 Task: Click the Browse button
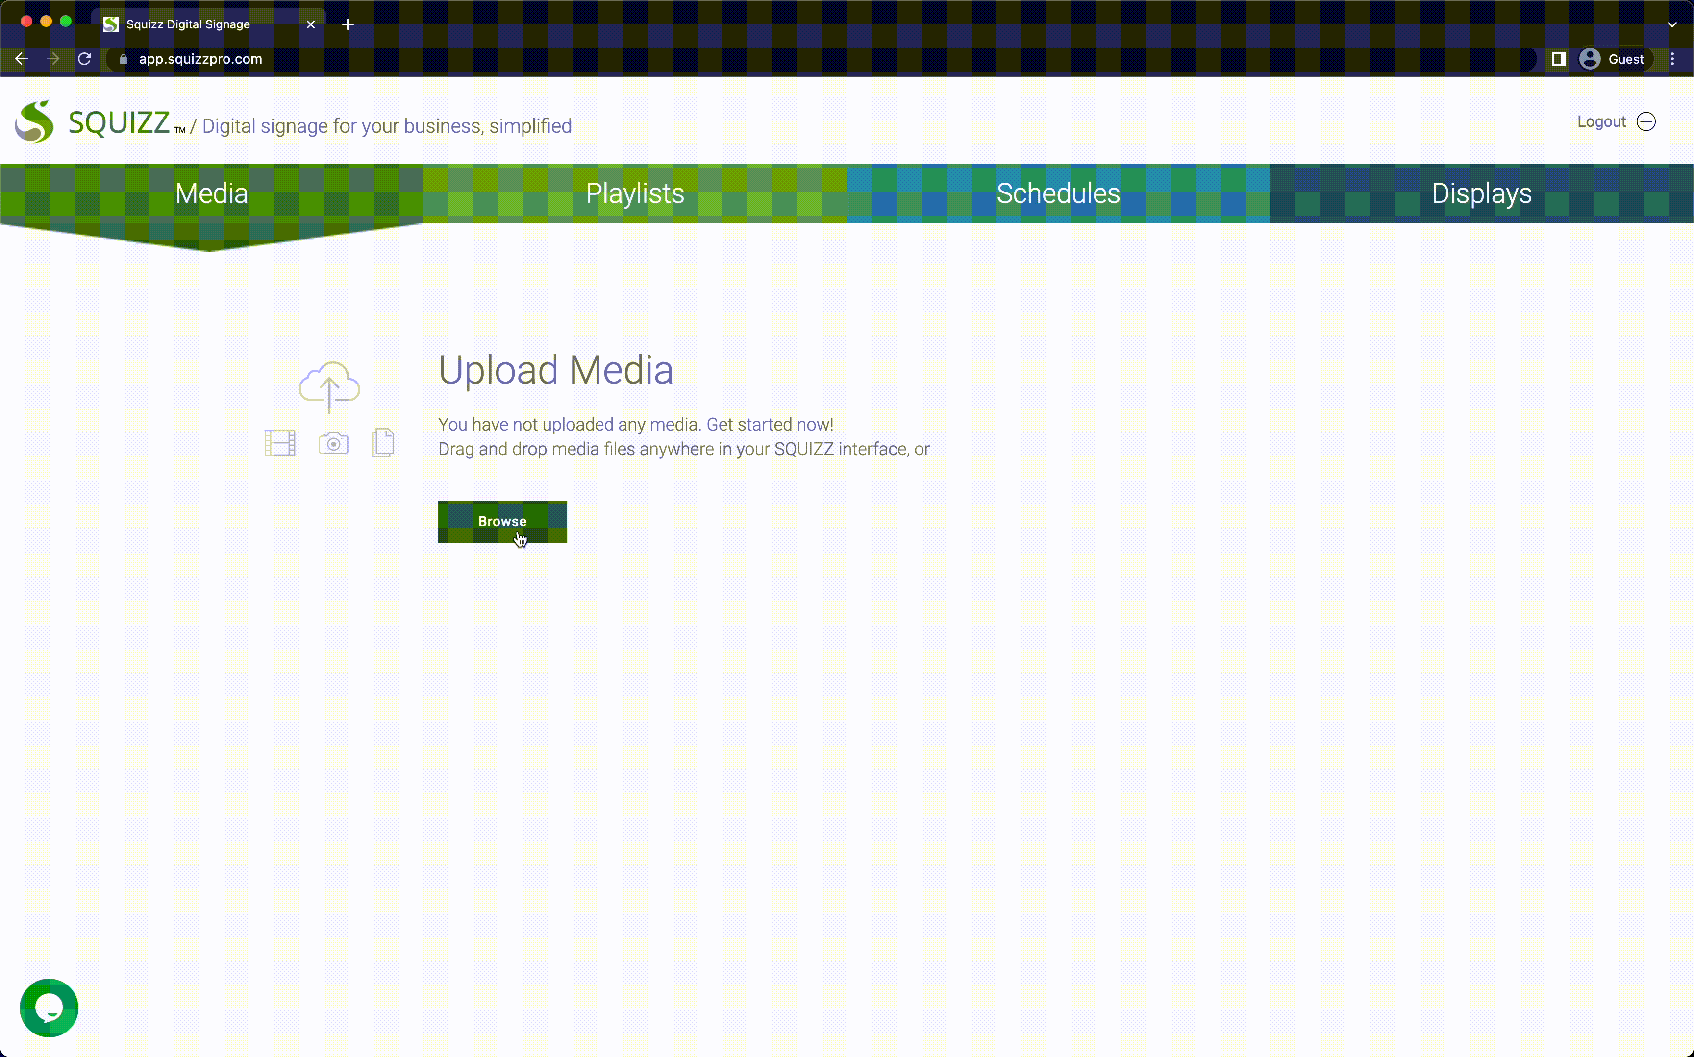(x=502, y=522)
